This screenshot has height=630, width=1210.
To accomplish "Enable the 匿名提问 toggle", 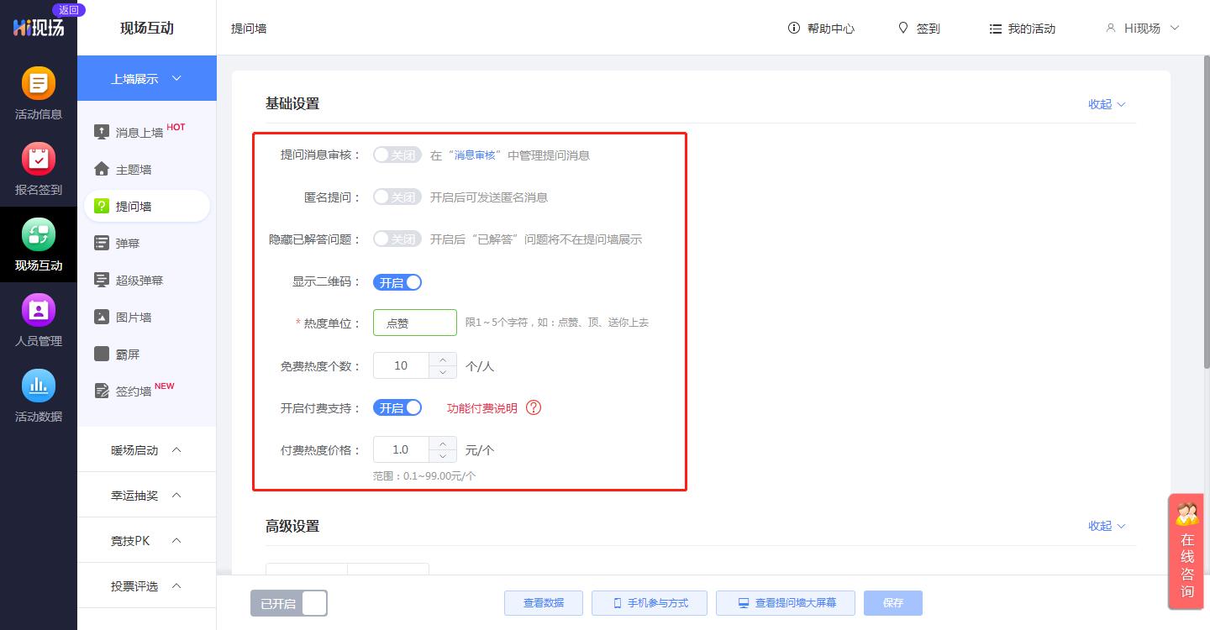I will point(397,197).
